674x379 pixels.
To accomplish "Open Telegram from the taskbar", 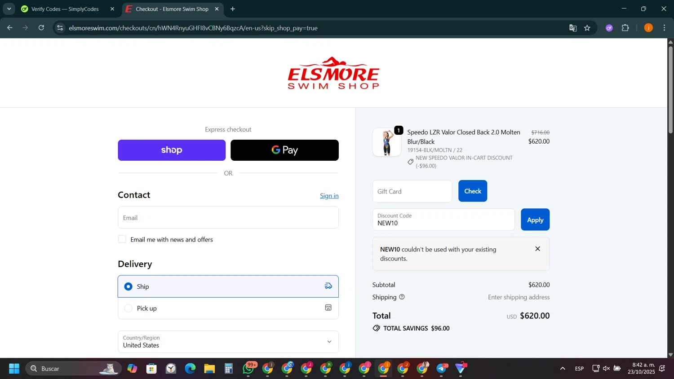I will point(442,369).
